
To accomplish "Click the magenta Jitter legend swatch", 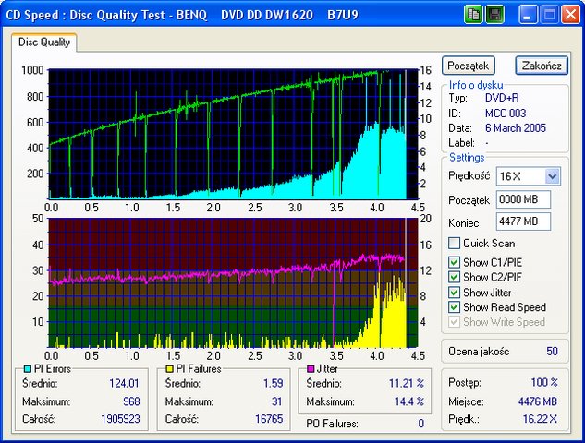I will [x=310, y=369].
